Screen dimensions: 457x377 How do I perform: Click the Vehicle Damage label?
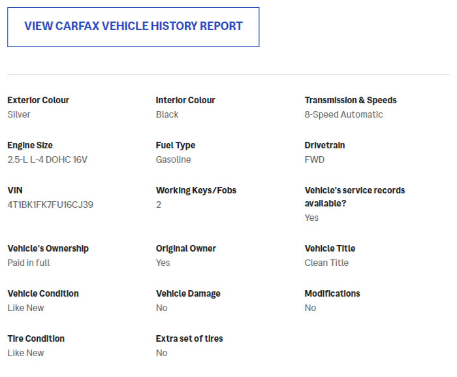[188, 293]
